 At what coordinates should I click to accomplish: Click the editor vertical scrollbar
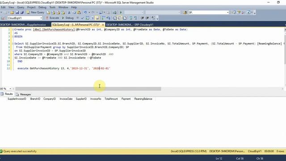click(x=285, y=49)
